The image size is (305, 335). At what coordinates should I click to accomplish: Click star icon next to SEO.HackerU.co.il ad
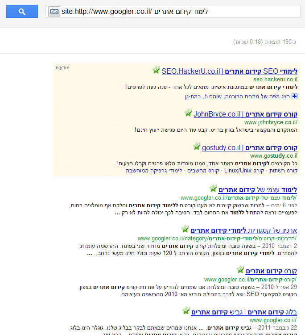coord(156,70)
